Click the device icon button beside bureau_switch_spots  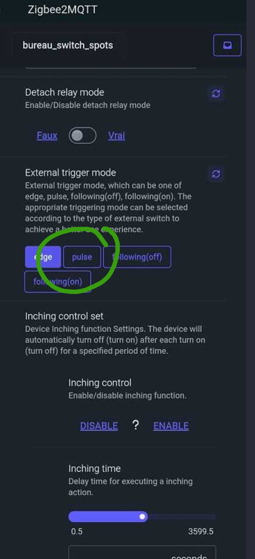[227, 45]
